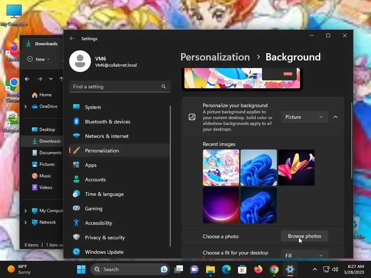Viewport: 371px width, 278px height.
Task: Open Privacy & security settings
Action: (120, 237)
